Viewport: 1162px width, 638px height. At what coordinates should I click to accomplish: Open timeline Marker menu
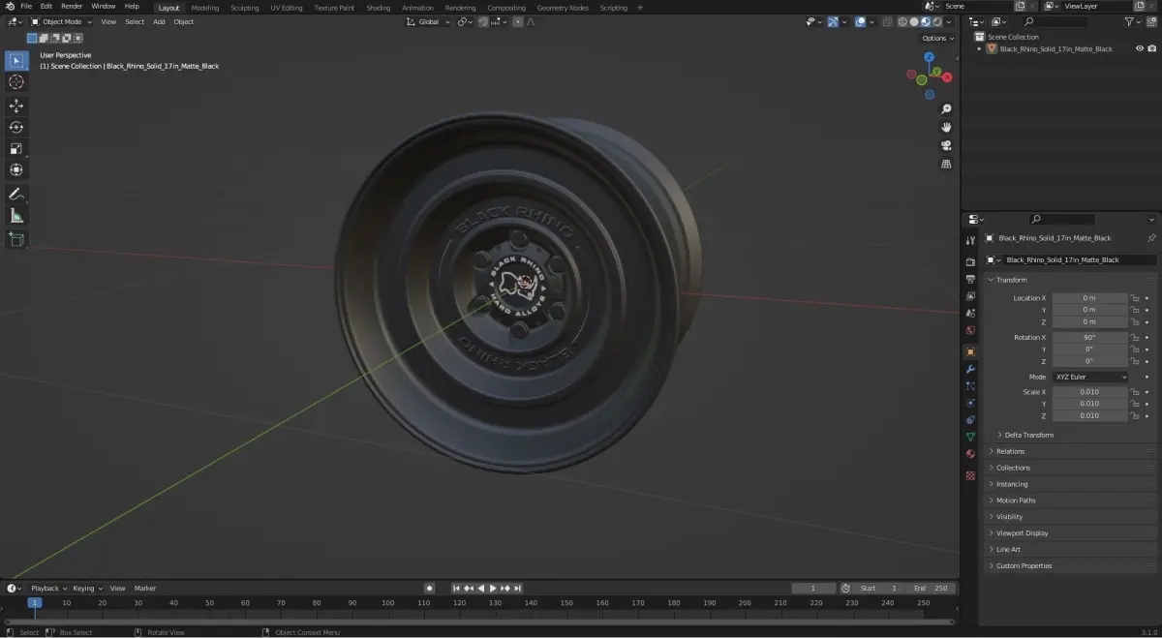pyautogui.click(x=145, y=588)
